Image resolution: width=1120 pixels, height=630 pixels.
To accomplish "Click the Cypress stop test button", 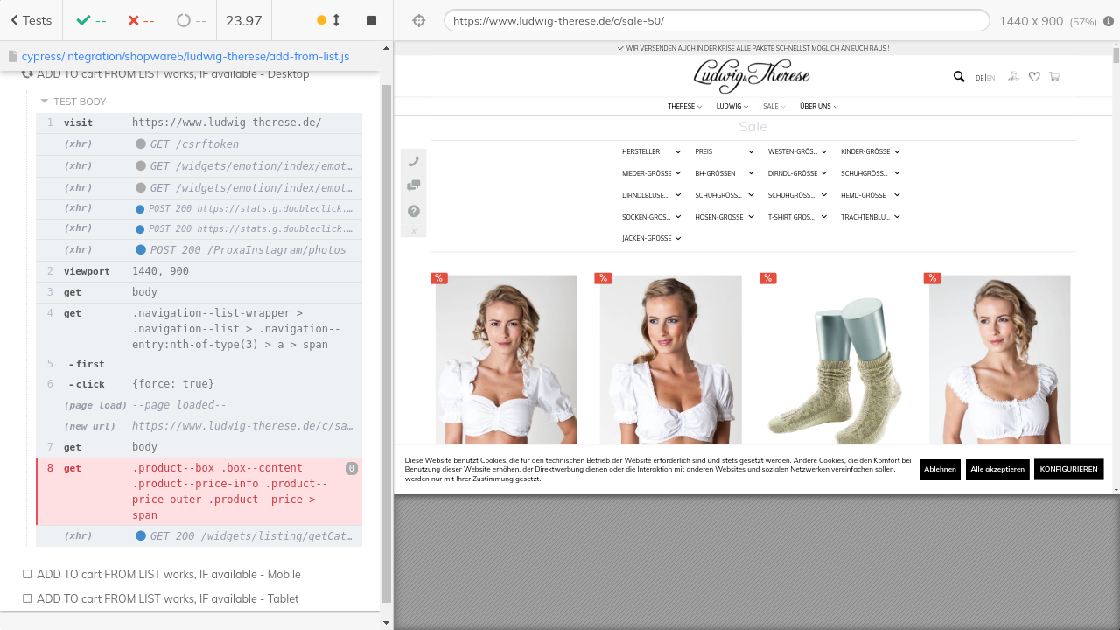I will pos(371,20).
